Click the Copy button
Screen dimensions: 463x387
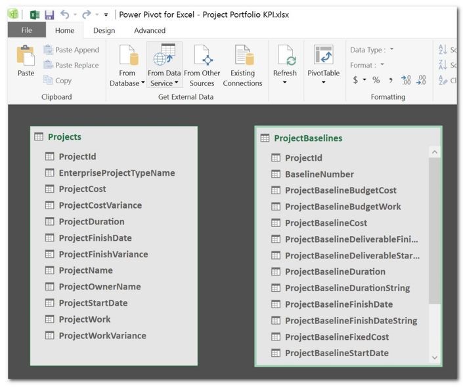click(x=58, y=80)
